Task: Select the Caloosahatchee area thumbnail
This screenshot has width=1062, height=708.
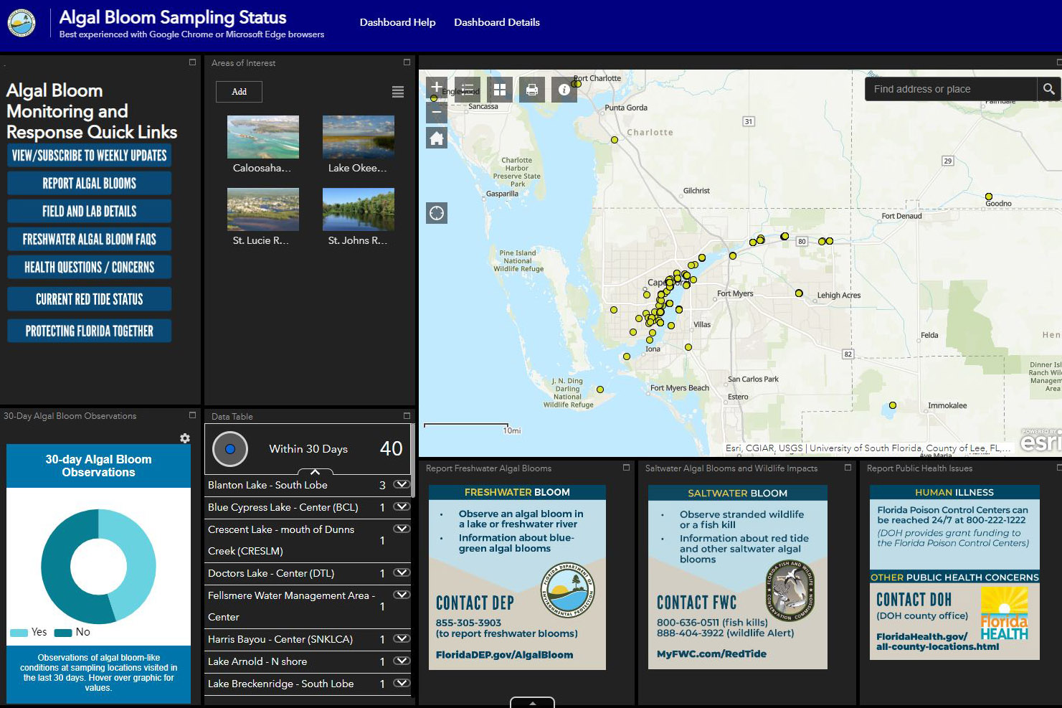Action: [x=262, y=136]
